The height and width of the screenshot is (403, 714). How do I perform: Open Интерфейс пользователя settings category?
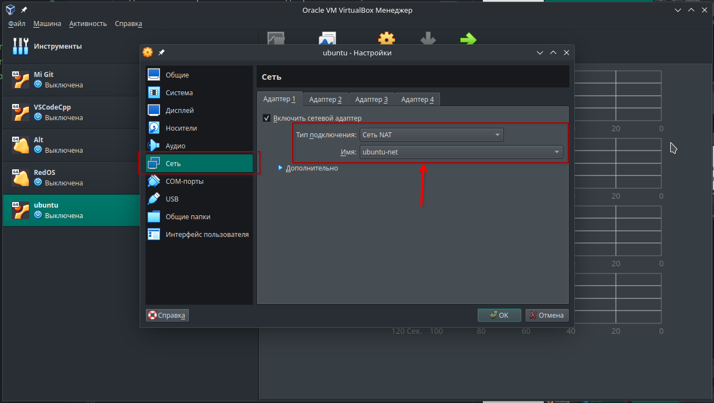pyautogui.click(x=200, y=234)
